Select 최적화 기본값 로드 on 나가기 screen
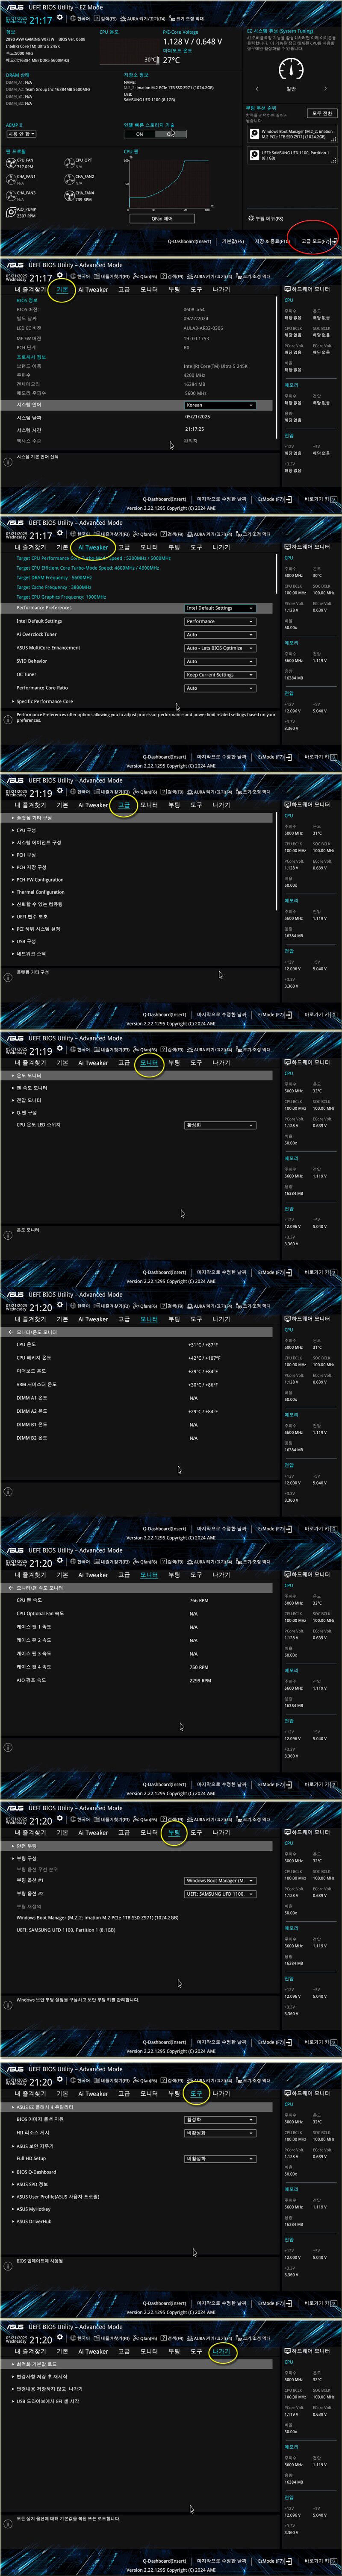The width and height of the screenshot is (342, 2576). tap(137, 2364)
